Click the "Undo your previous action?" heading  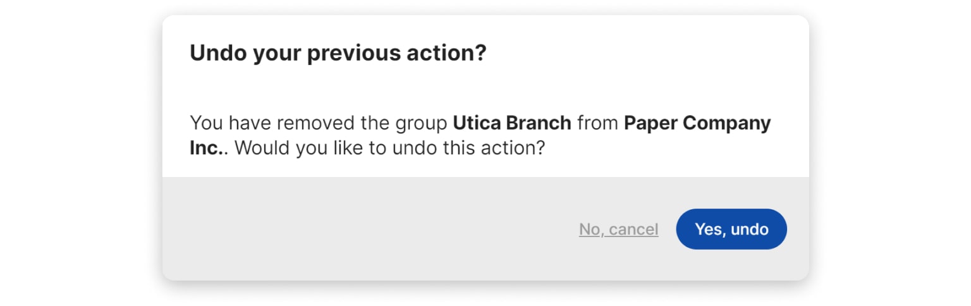tap(338, 53)
